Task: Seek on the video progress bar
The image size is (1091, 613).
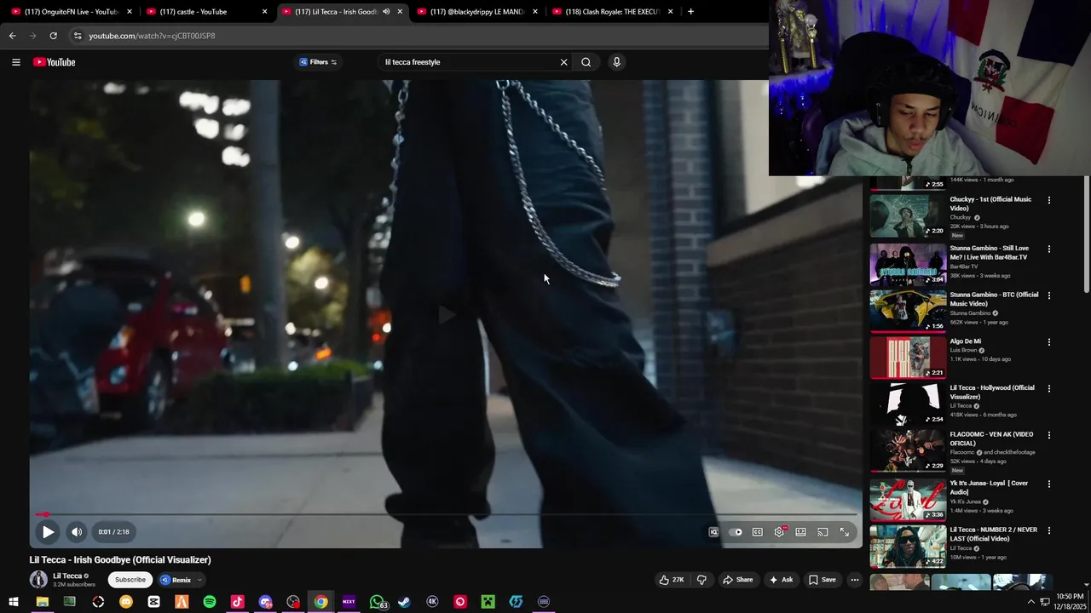Action: (x=446, y=514)
